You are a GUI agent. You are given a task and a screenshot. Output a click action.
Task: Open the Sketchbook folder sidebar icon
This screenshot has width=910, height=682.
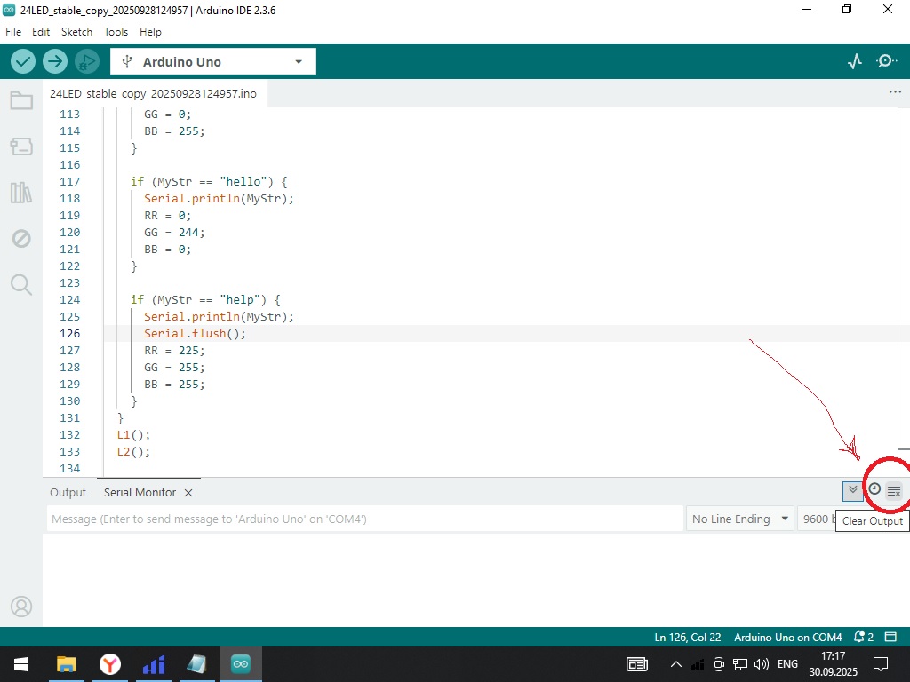click(21, 100)
